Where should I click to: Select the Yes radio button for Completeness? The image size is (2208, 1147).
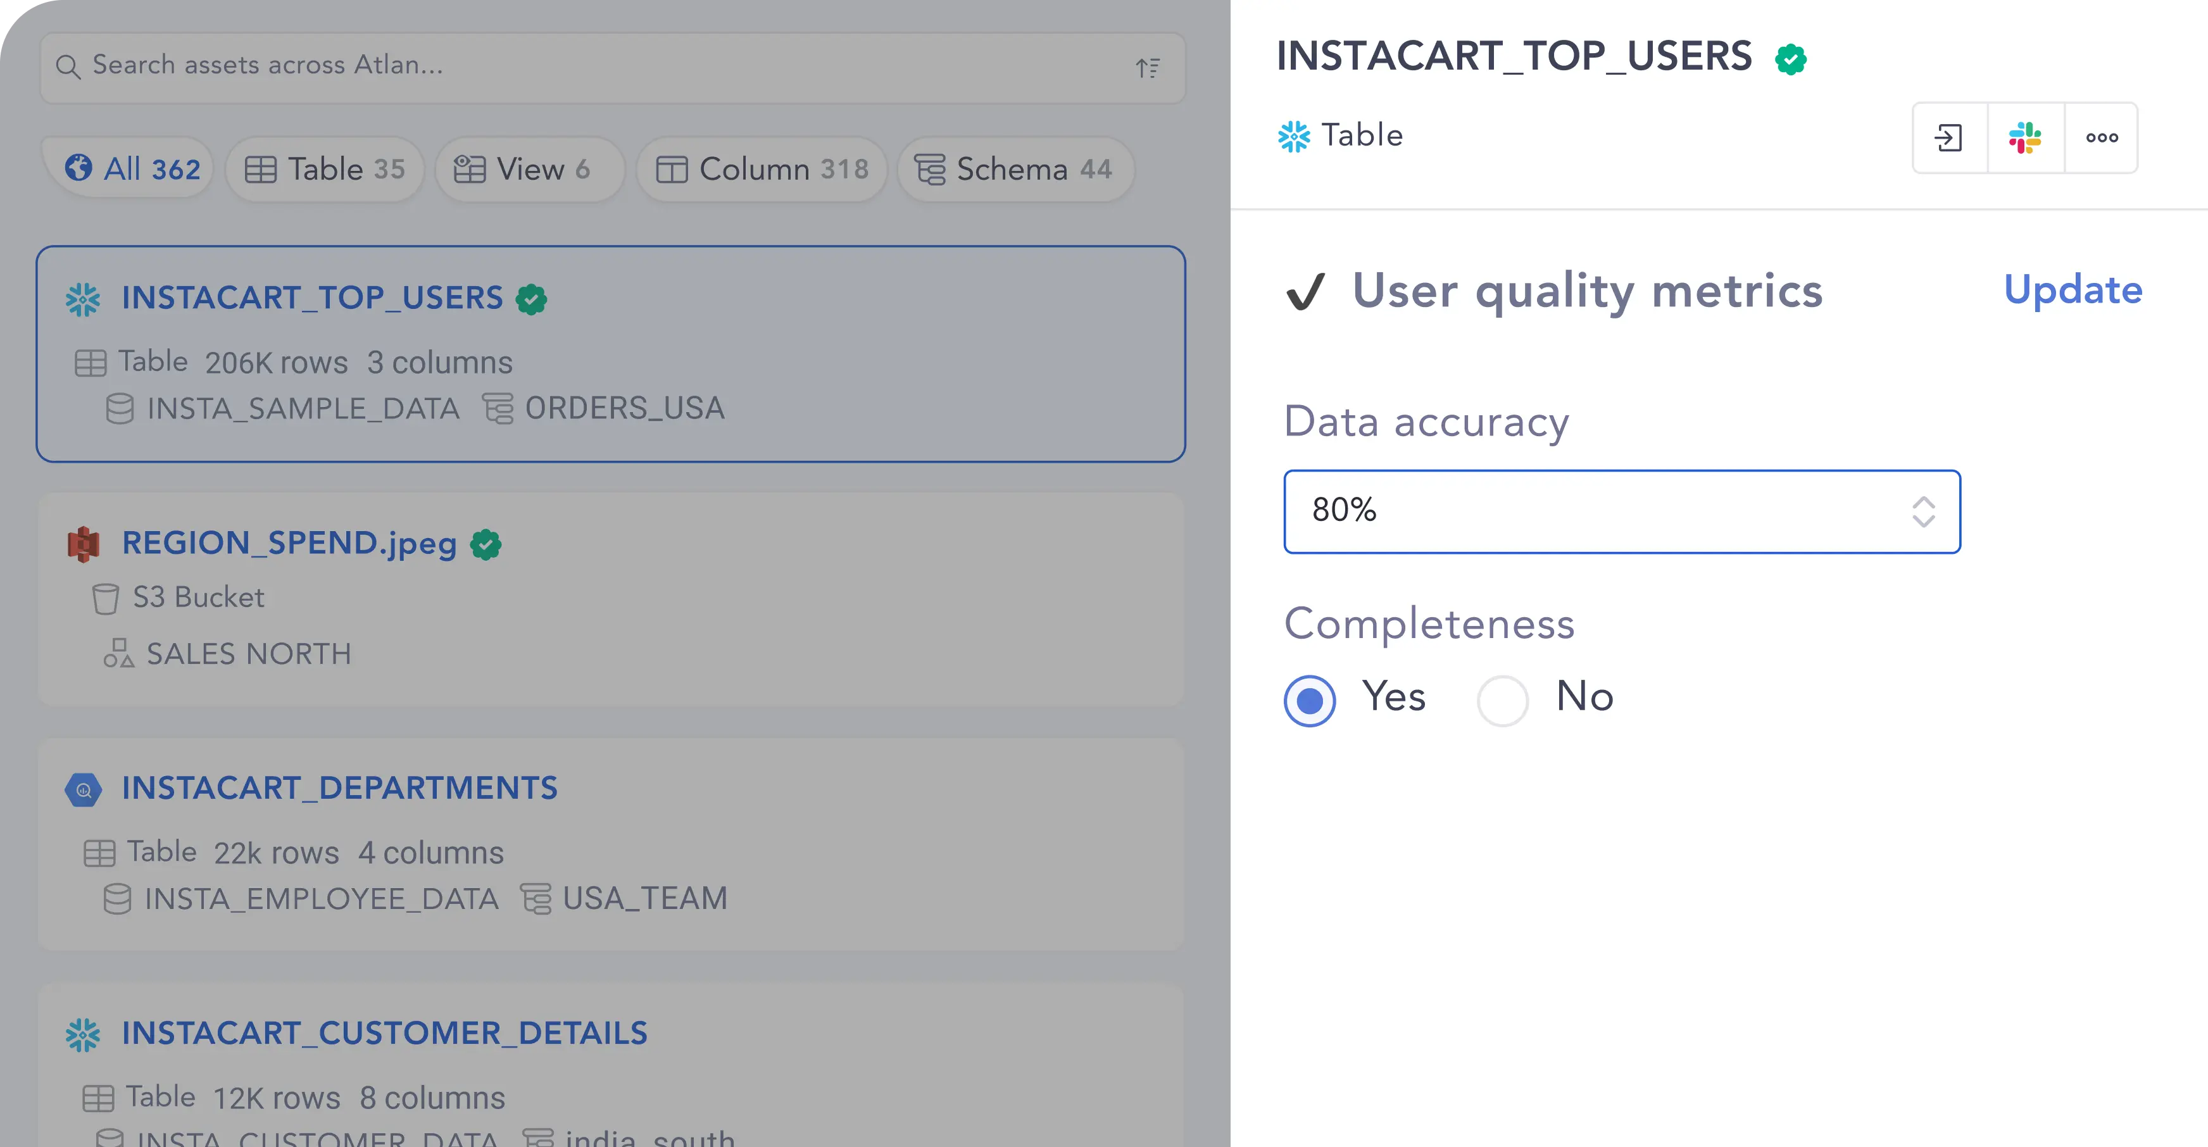(x=1308, y=698)
